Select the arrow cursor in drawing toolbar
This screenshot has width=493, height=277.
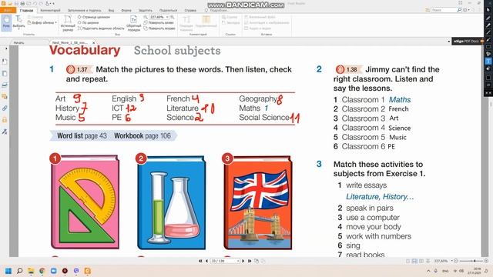pos(488,10)
